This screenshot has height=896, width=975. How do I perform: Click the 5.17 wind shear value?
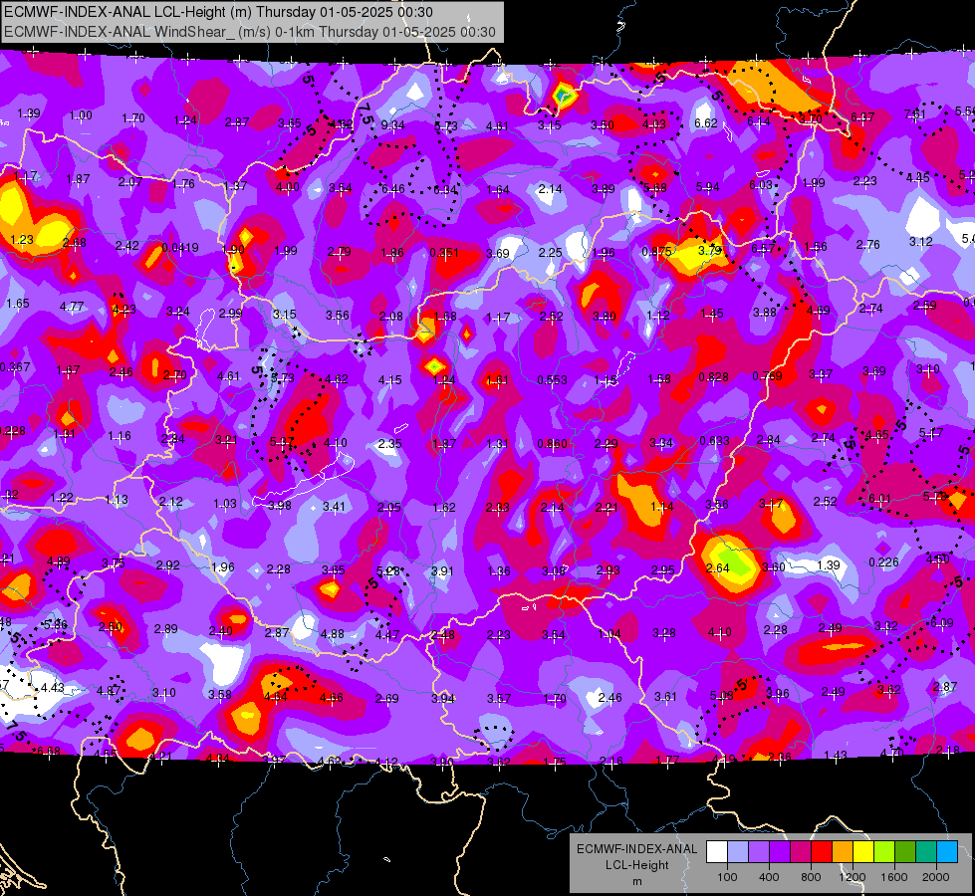point(931,432)
